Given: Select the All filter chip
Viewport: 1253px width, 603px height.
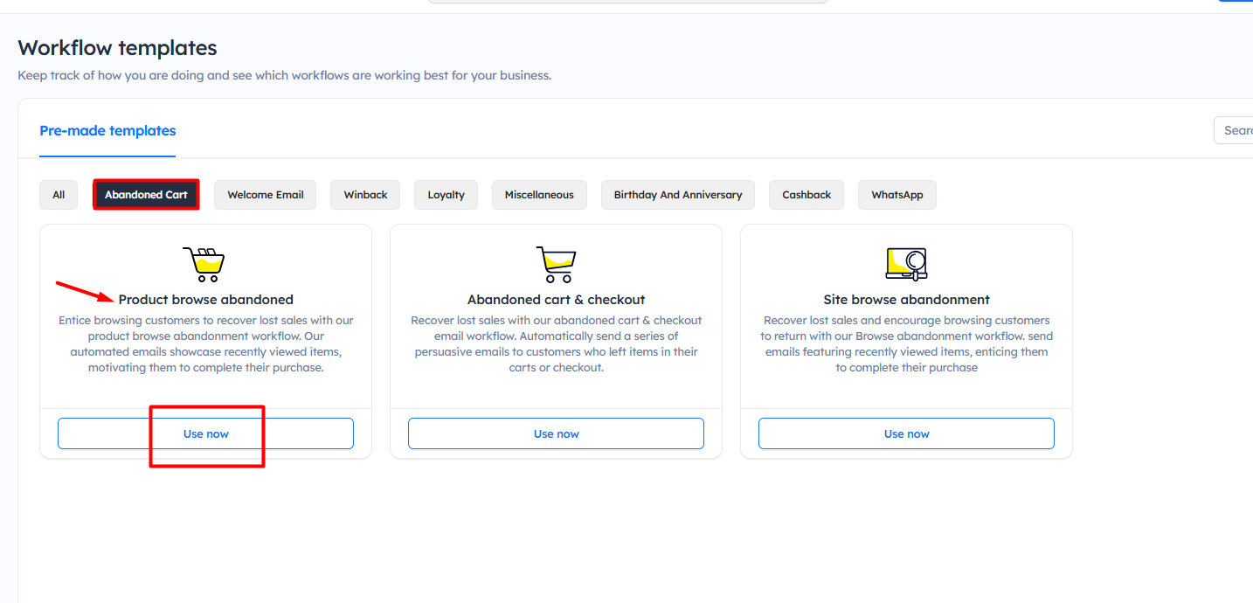Looking at the screenshot, I should pos(59,195).
